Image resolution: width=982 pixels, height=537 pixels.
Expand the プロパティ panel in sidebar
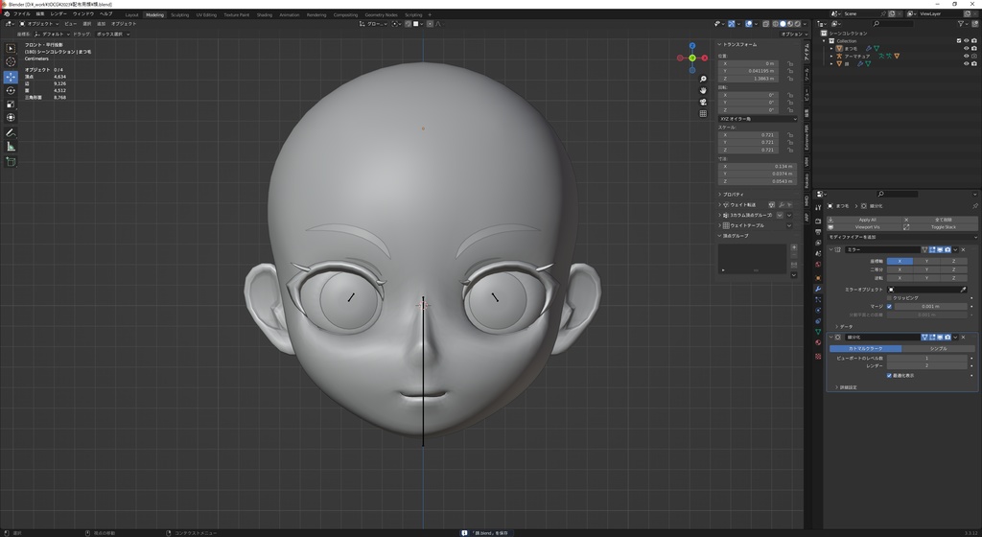pyautogui.click(x=734, y=194)
